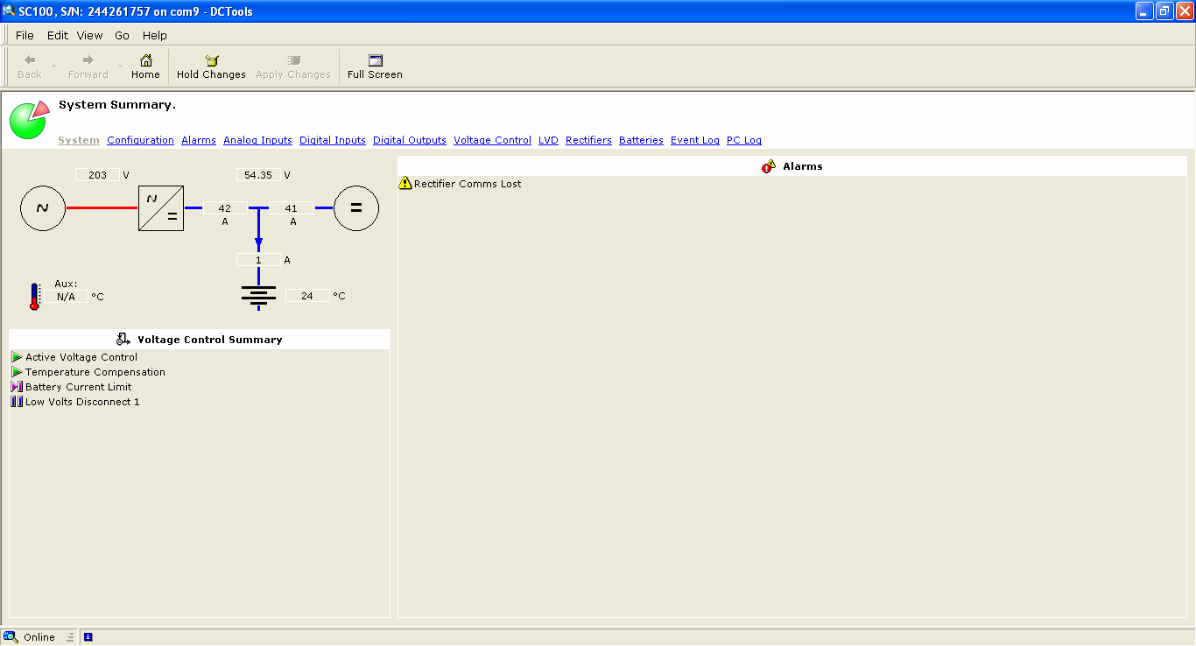Click the bus voltage field showing 54.35

coord(258,175)
